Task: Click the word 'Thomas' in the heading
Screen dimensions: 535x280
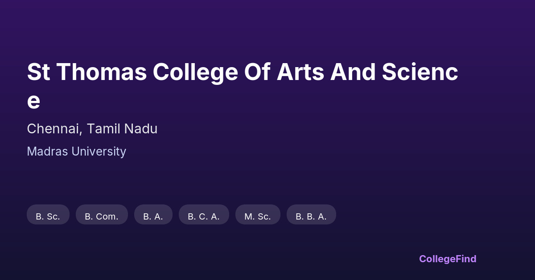Action: pos(101,72)
